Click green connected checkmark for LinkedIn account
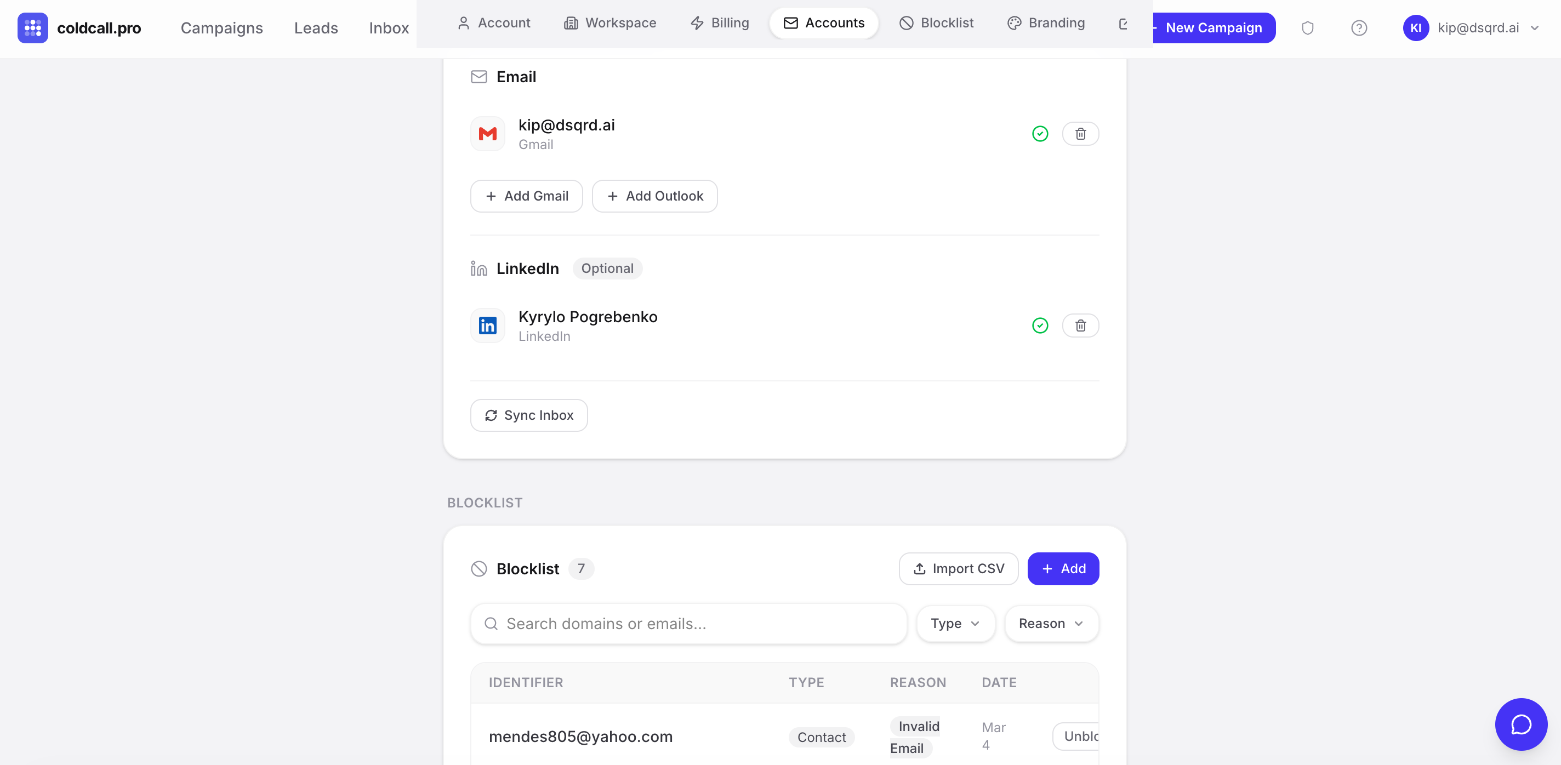Viewport: 1561px width, 765px height. point(1040,326)
